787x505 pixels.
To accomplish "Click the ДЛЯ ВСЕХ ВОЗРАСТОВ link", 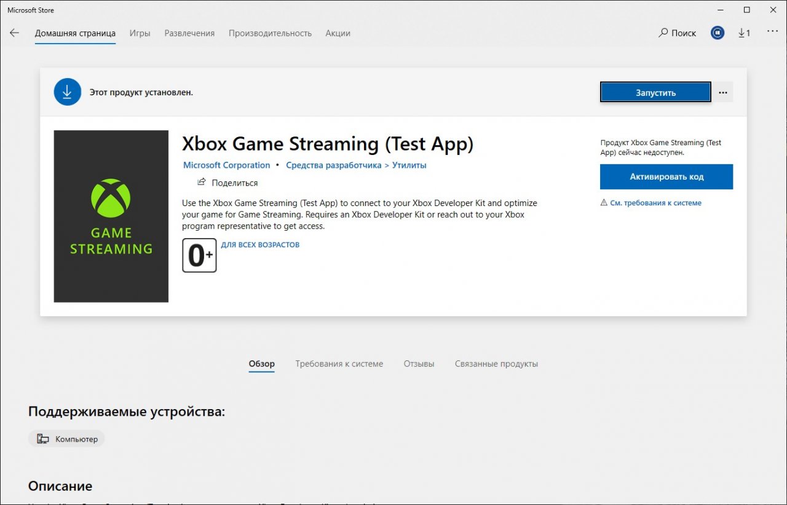I will tap(260, 245).
